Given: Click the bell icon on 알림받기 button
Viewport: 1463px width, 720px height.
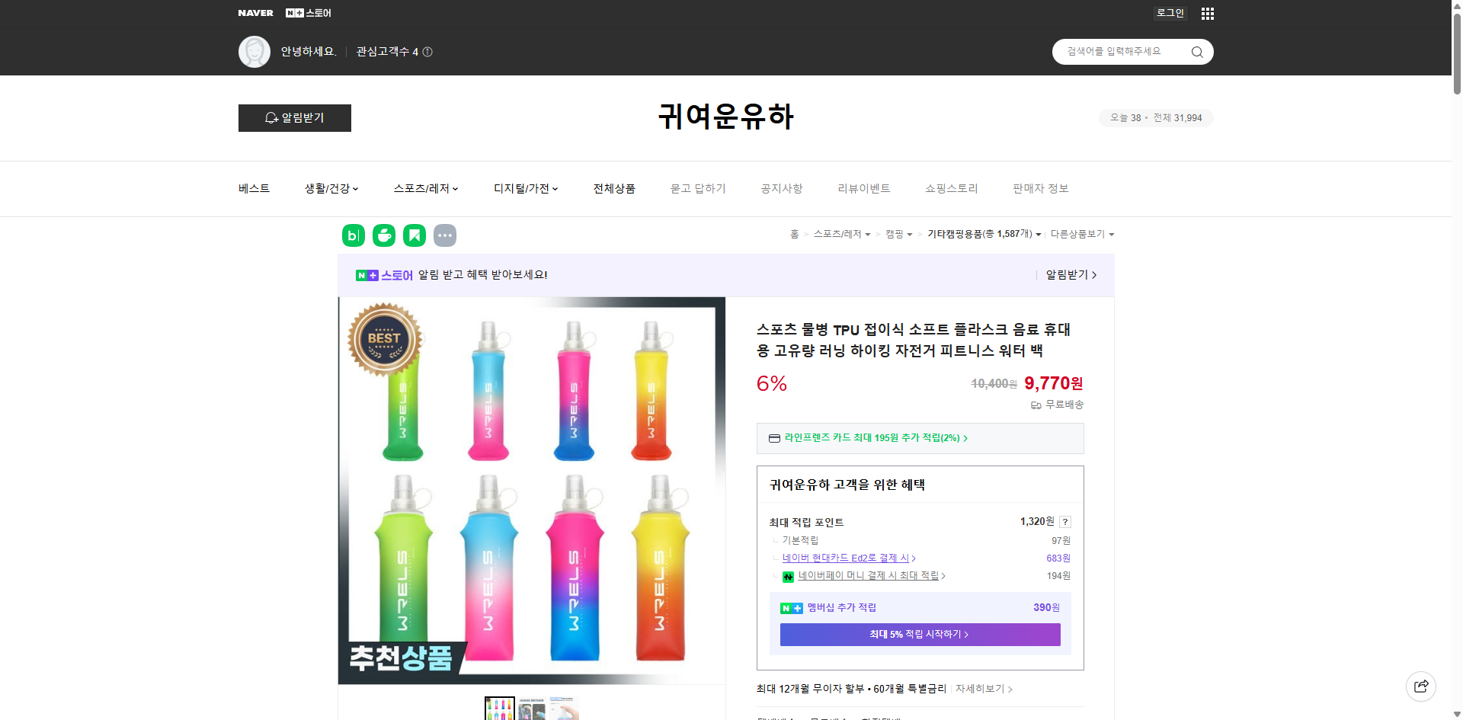Looking at the screenshot, I should pos(271,118).
